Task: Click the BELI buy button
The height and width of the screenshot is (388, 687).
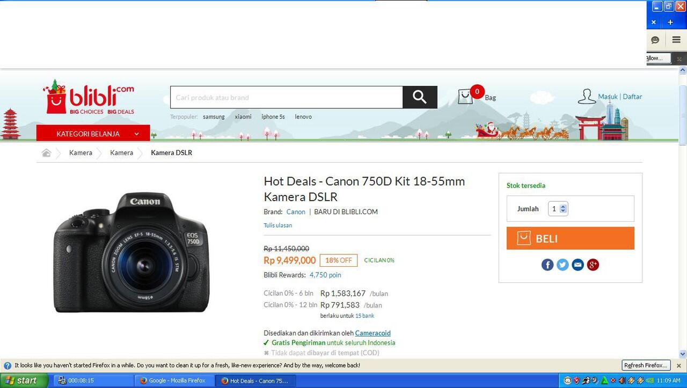Action: coord(571,238)
